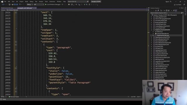Select the ConvertTestVC2019 project
The width and height of the screenshot is (187, 105).
pyautogui.click(x=160, y=28)
